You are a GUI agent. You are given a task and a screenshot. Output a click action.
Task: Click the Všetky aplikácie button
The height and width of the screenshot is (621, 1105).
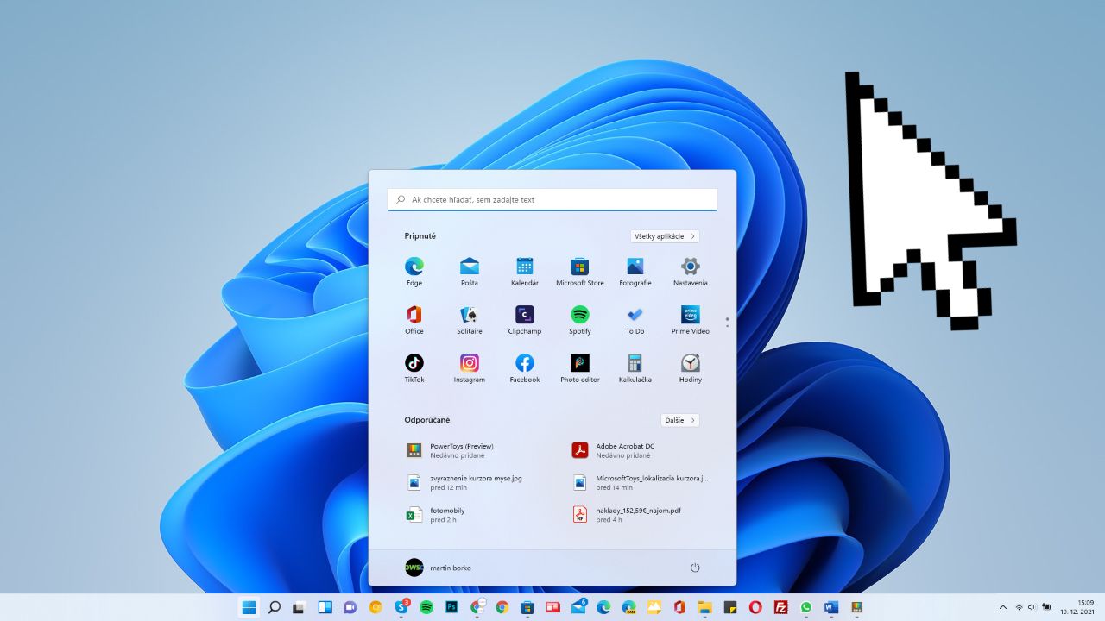(x=665, y=236)
